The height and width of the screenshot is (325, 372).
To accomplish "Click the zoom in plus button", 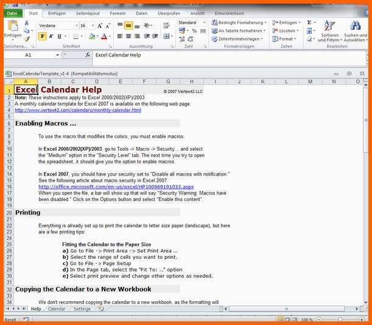I will click(x=362, y=320).
